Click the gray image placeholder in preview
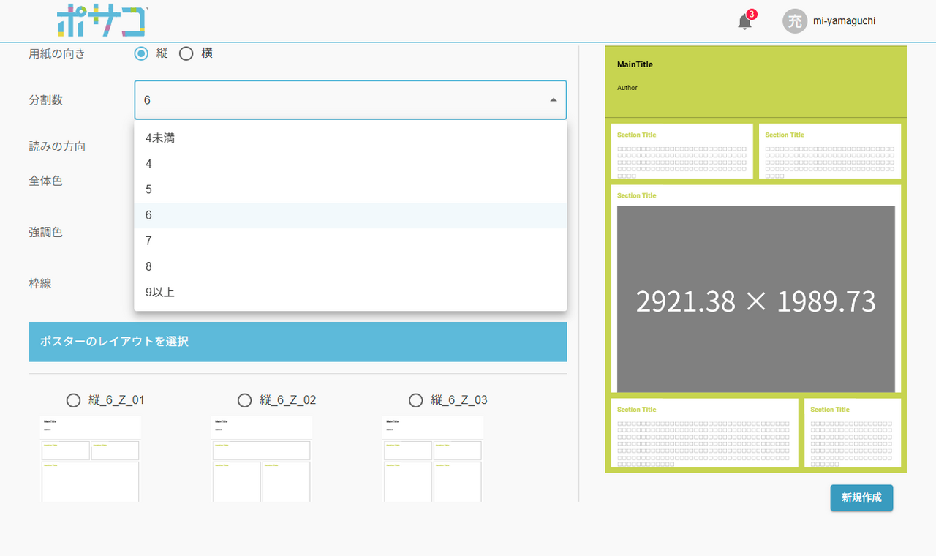This screenshot has height=556, width=936. coord(755,300)
